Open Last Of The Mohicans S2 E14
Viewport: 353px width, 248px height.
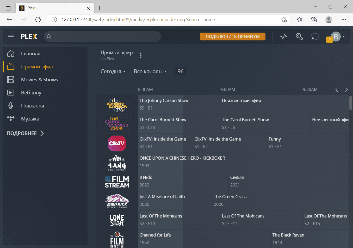pyautogui.click(x=261, y=220)
